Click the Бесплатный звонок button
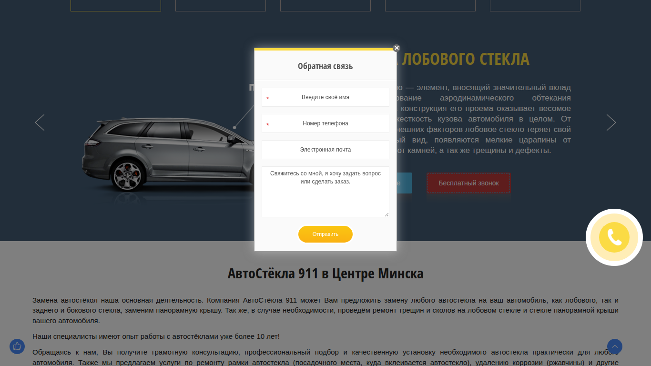This screenshot has width=651, height=366. 468,183
